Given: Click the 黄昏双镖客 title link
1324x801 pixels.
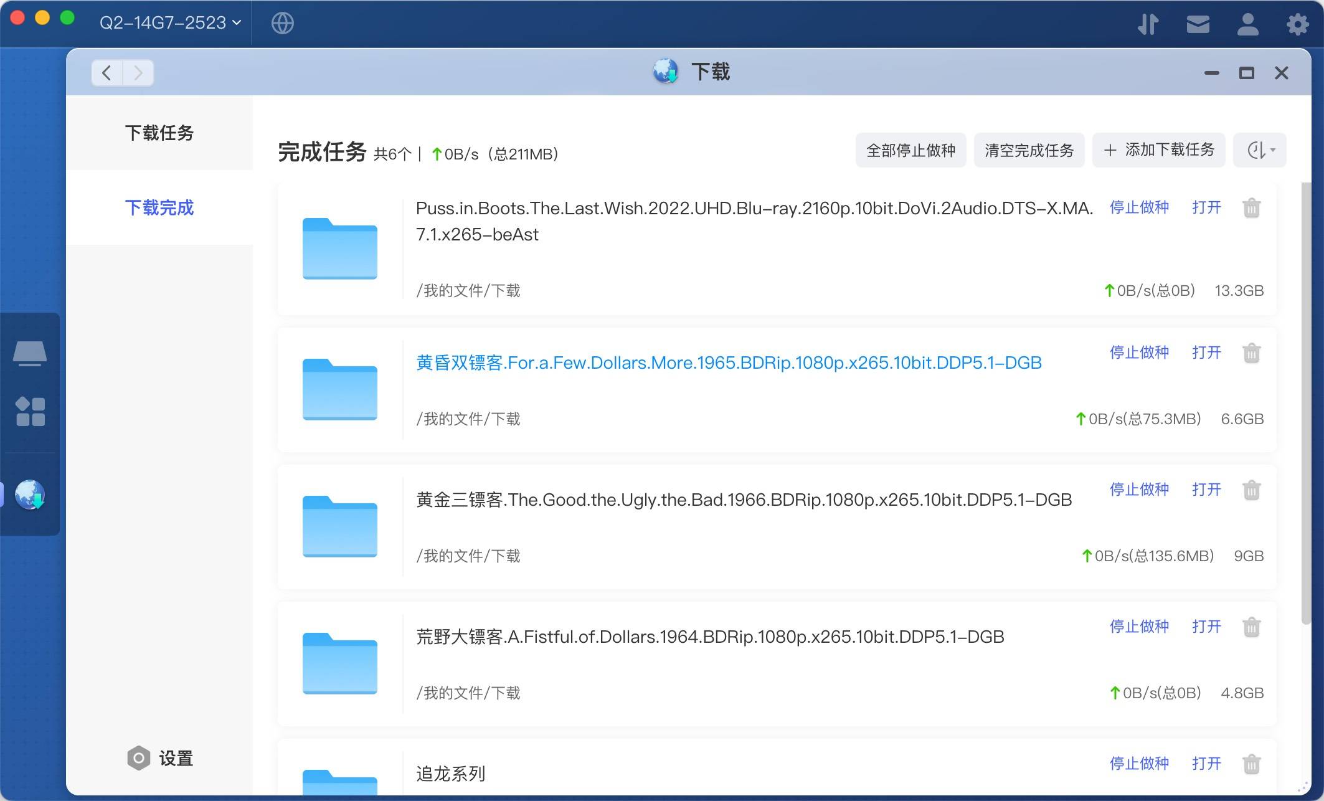Looking at the screenshot, I should 729,363.
